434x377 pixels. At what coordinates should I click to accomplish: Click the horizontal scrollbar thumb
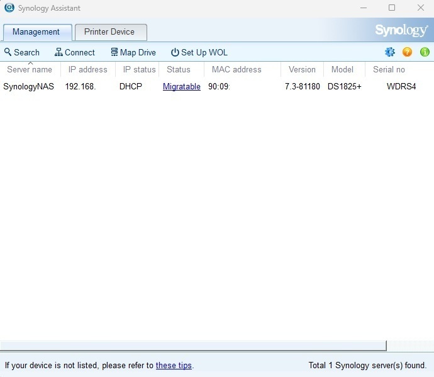[193, 346]
